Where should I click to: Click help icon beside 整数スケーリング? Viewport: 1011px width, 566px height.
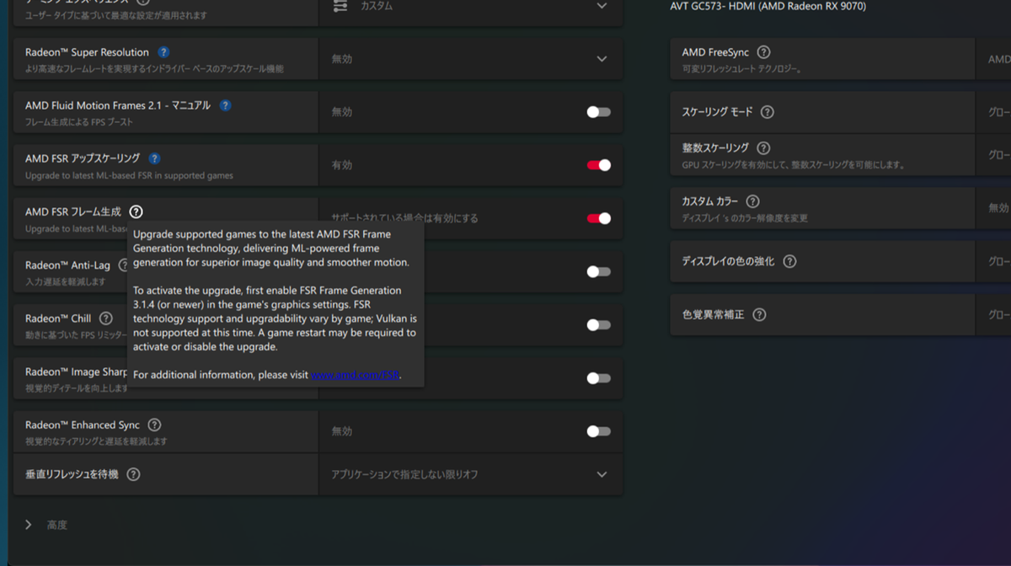763,148
